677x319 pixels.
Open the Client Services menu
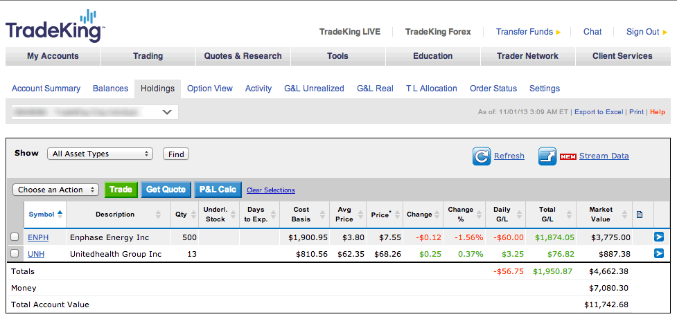coord(622,56)
